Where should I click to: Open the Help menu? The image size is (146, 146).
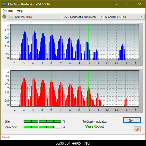(20, 11)
